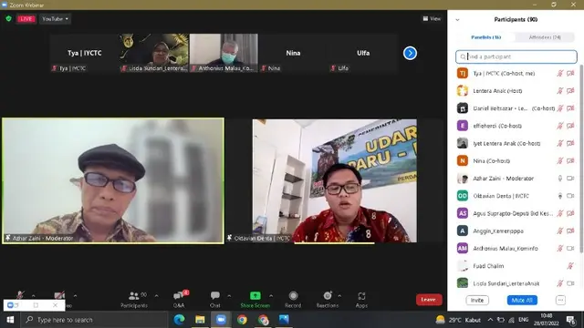Expand video options arrow next to camera

[75, 295]
